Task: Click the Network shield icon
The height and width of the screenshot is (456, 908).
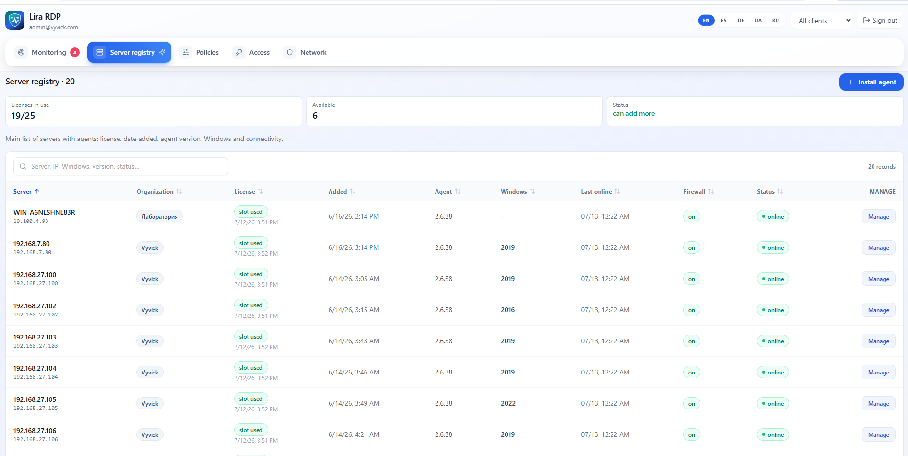Action: 290,52
